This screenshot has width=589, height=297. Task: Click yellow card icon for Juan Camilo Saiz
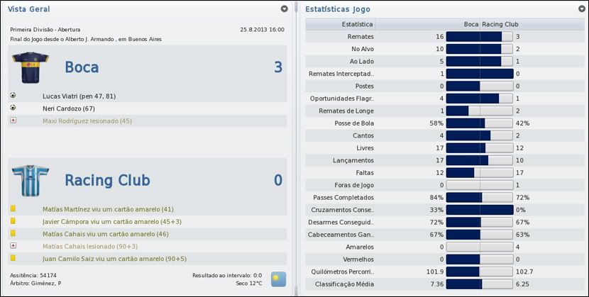coord(13,258)
